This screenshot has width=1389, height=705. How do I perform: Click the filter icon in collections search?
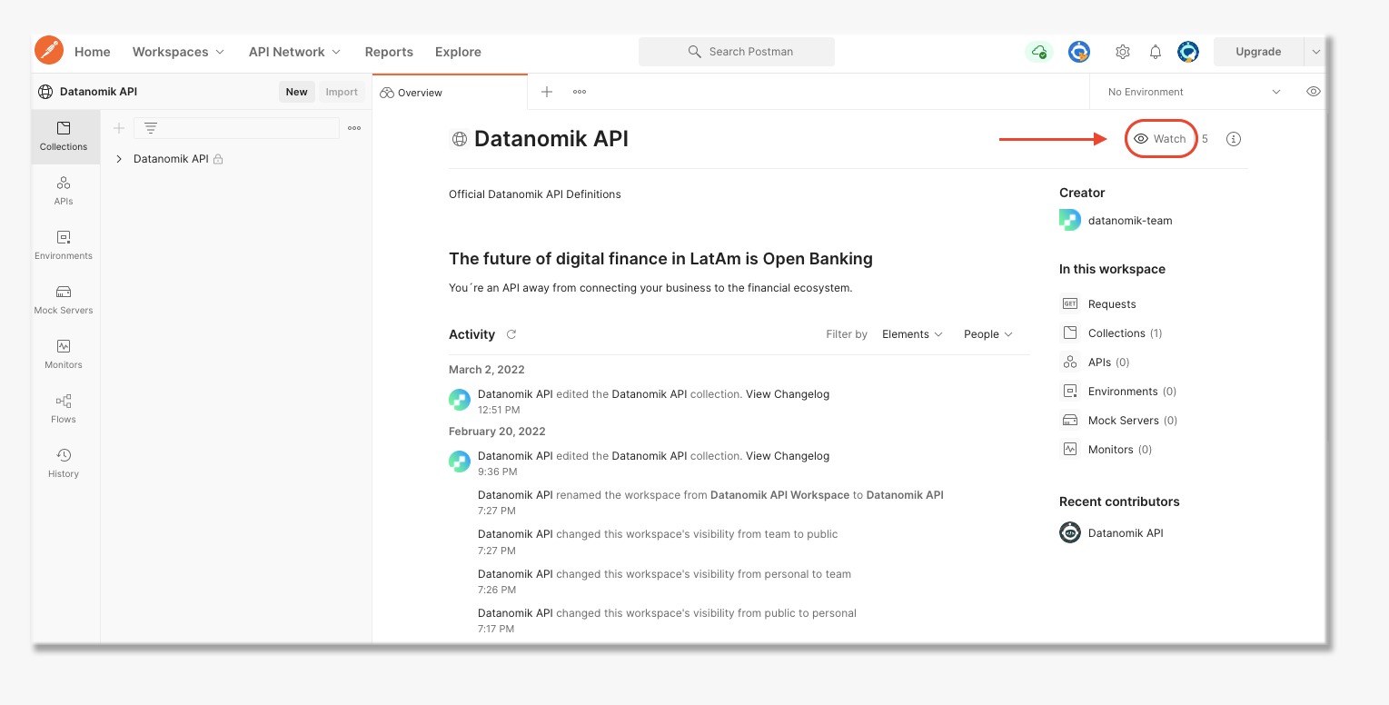[x=151, y=128]
